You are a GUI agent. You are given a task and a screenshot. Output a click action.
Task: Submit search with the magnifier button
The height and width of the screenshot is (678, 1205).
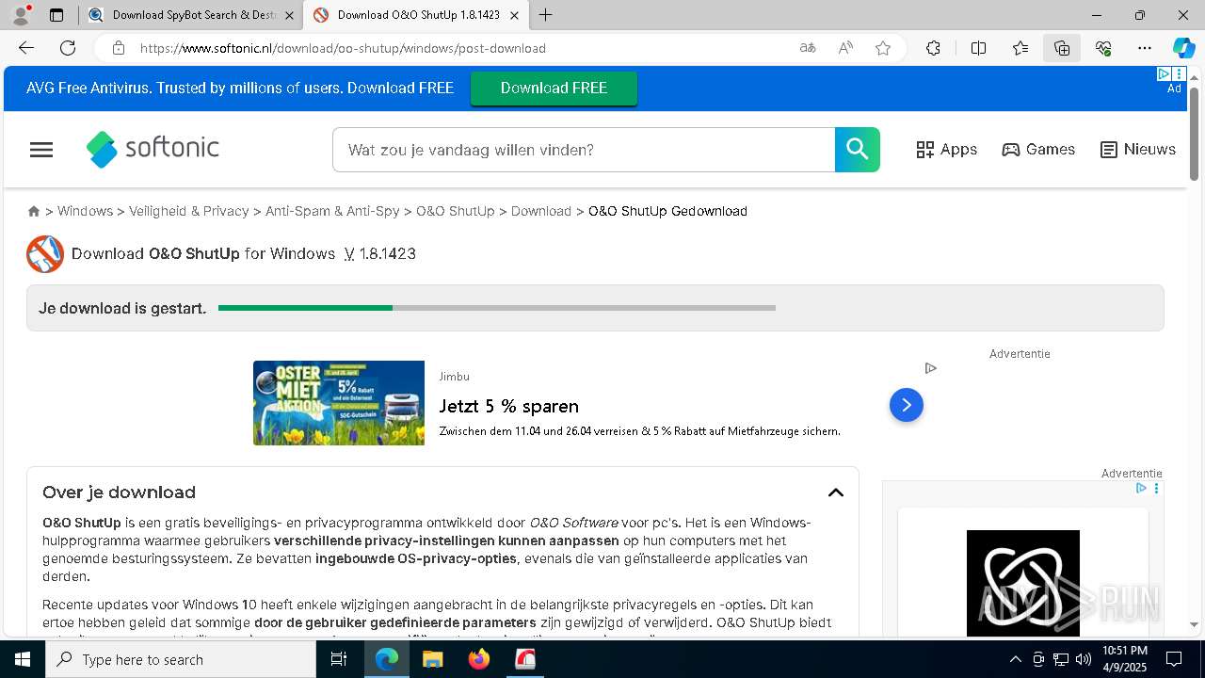[x=858, y=150]
